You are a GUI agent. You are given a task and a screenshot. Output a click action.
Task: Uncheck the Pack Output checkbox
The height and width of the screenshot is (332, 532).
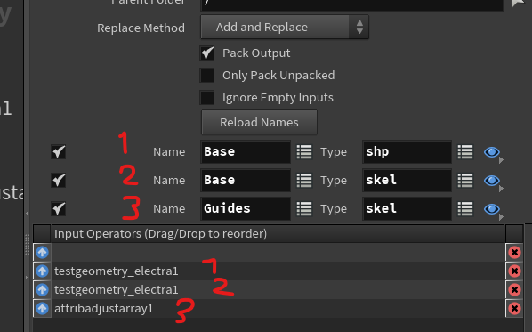pos(207,53)
